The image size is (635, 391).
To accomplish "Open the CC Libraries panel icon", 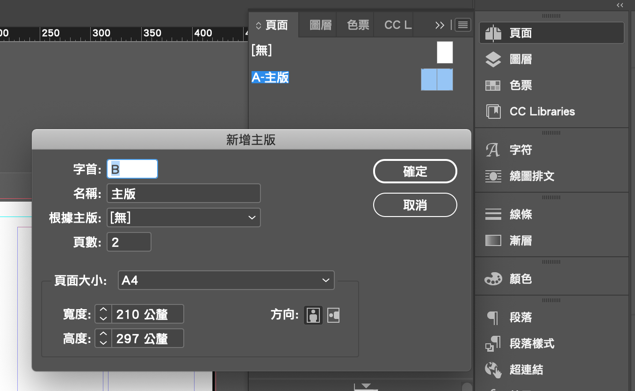I will pyautogui.click(x=493, y=112).
